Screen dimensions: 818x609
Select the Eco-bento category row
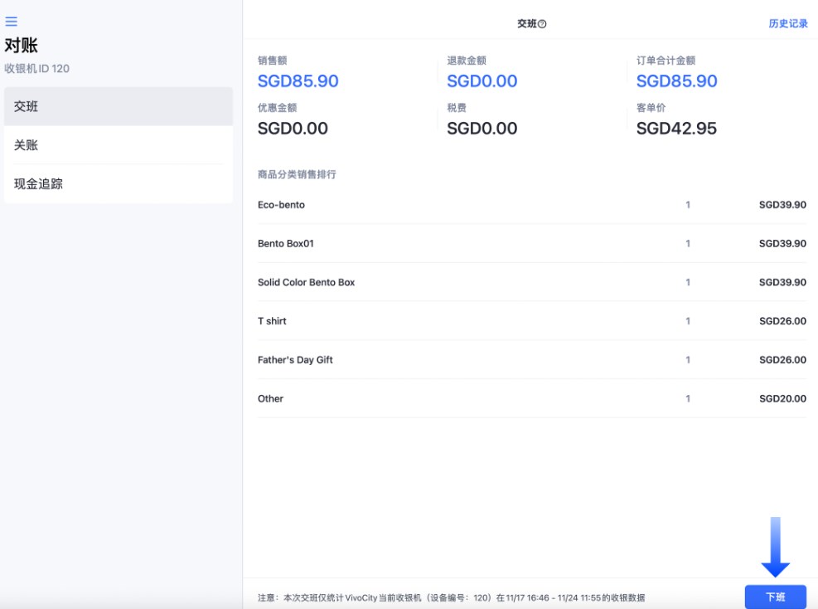531,205
